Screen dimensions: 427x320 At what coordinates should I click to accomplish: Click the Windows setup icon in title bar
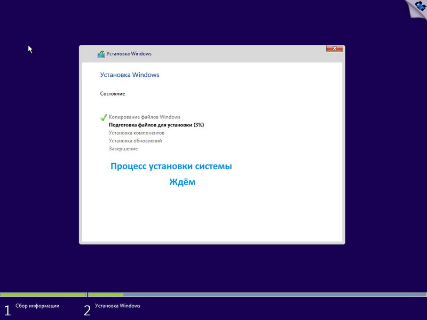click(101, 54)
